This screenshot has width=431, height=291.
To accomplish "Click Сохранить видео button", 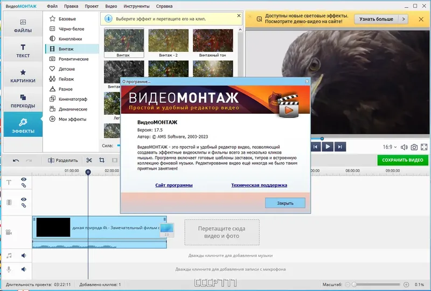I will (402, 160).
